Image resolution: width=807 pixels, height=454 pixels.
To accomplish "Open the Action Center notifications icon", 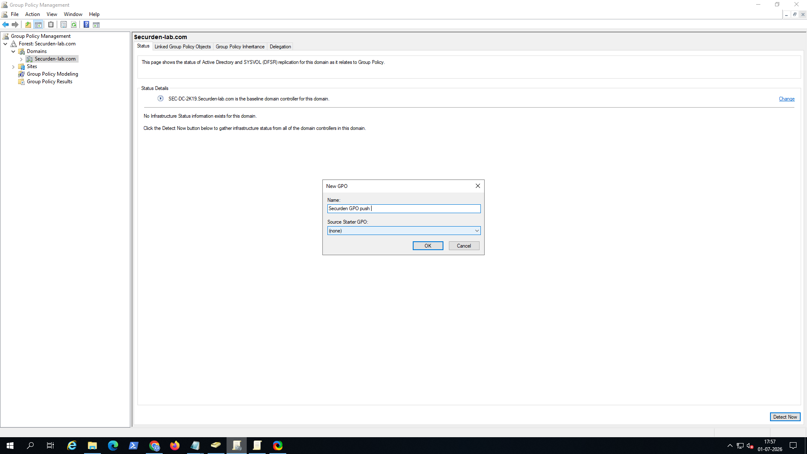I will tap(793, 446).
